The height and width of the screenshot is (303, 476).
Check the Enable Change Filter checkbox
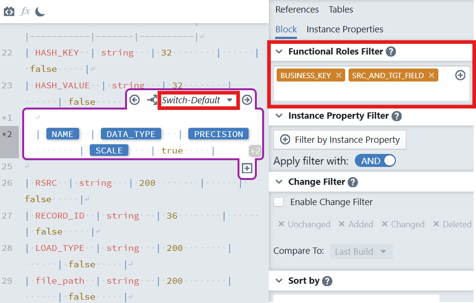(279, 202)
